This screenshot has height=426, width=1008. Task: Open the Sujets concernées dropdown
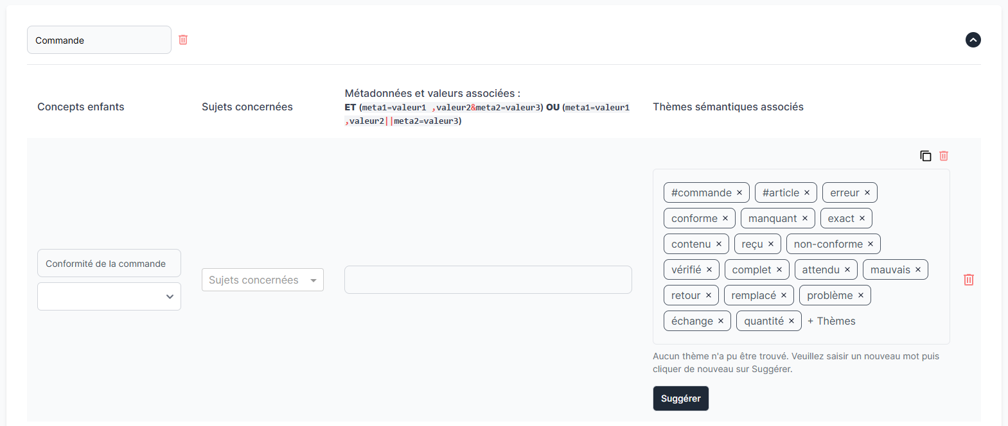pyautogui.click(x=262, y=280)
